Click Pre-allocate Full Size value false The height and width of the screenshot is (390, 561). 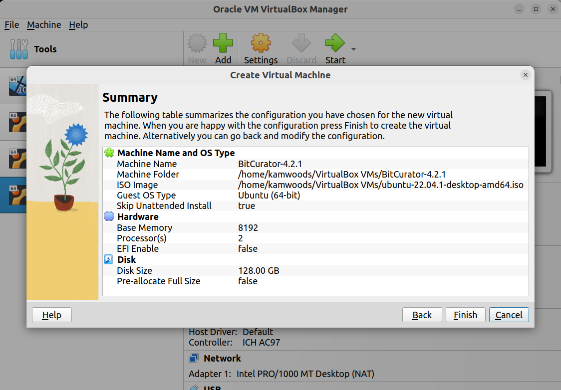pos(248,281)
